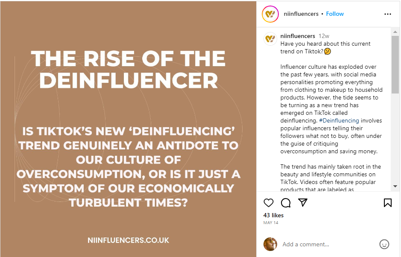Screen dimensions: 401x257
Task: Open the comments via speech bubble icon
Action: click(x=285, y=203)
